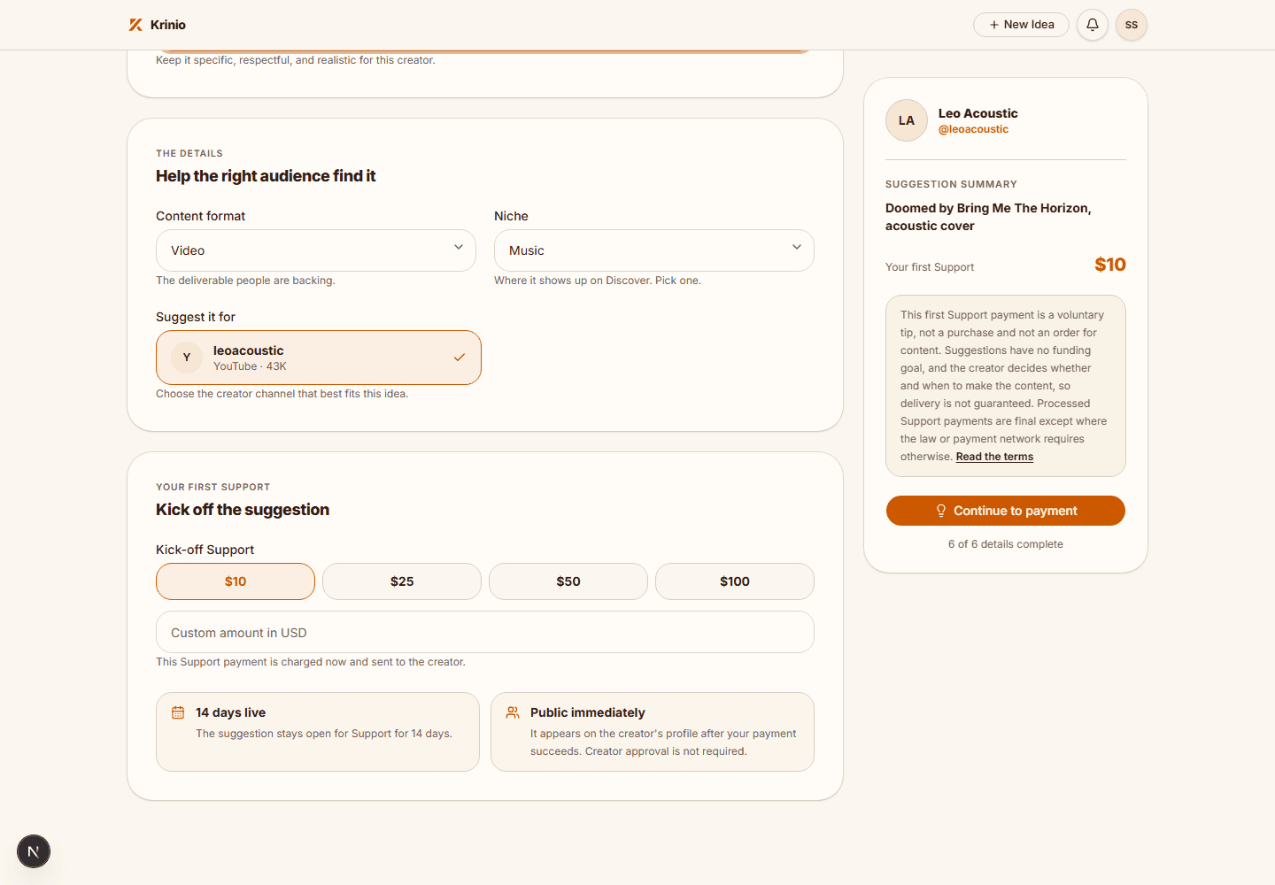Click the Krinio logo icon

point(135,25)
